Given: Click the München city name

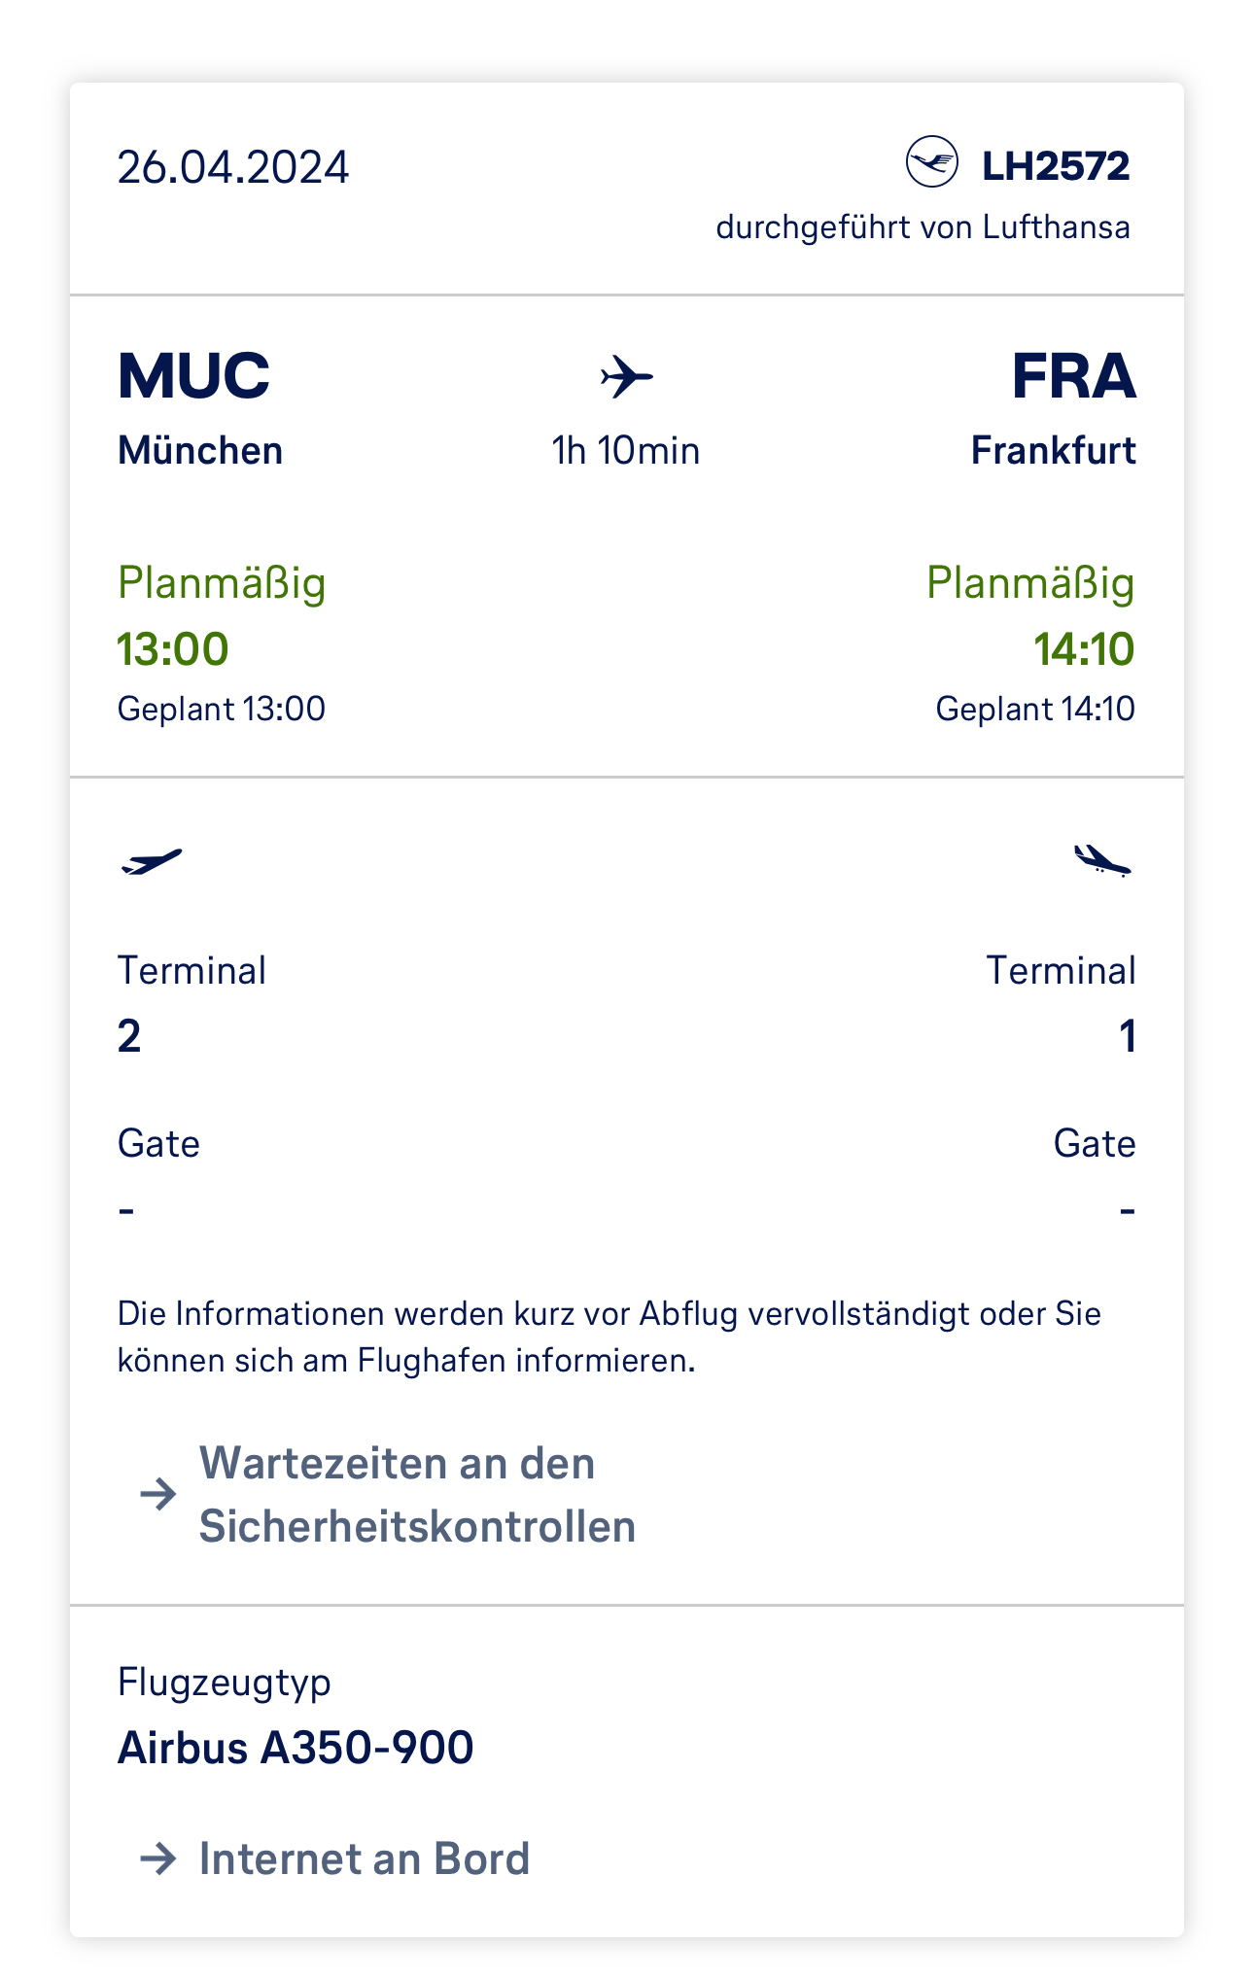Looking at the screenshot, I should coord(200,451).
